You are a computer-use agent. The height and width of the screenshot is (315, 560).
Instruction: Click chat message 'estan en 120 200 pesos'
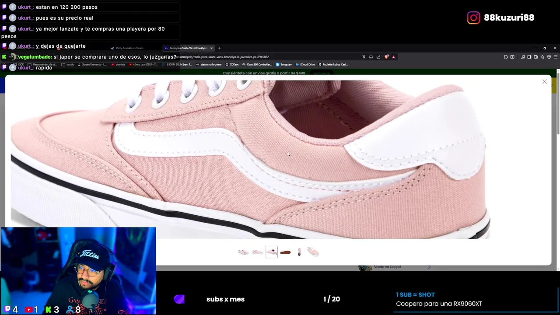(x=66, y=7)
